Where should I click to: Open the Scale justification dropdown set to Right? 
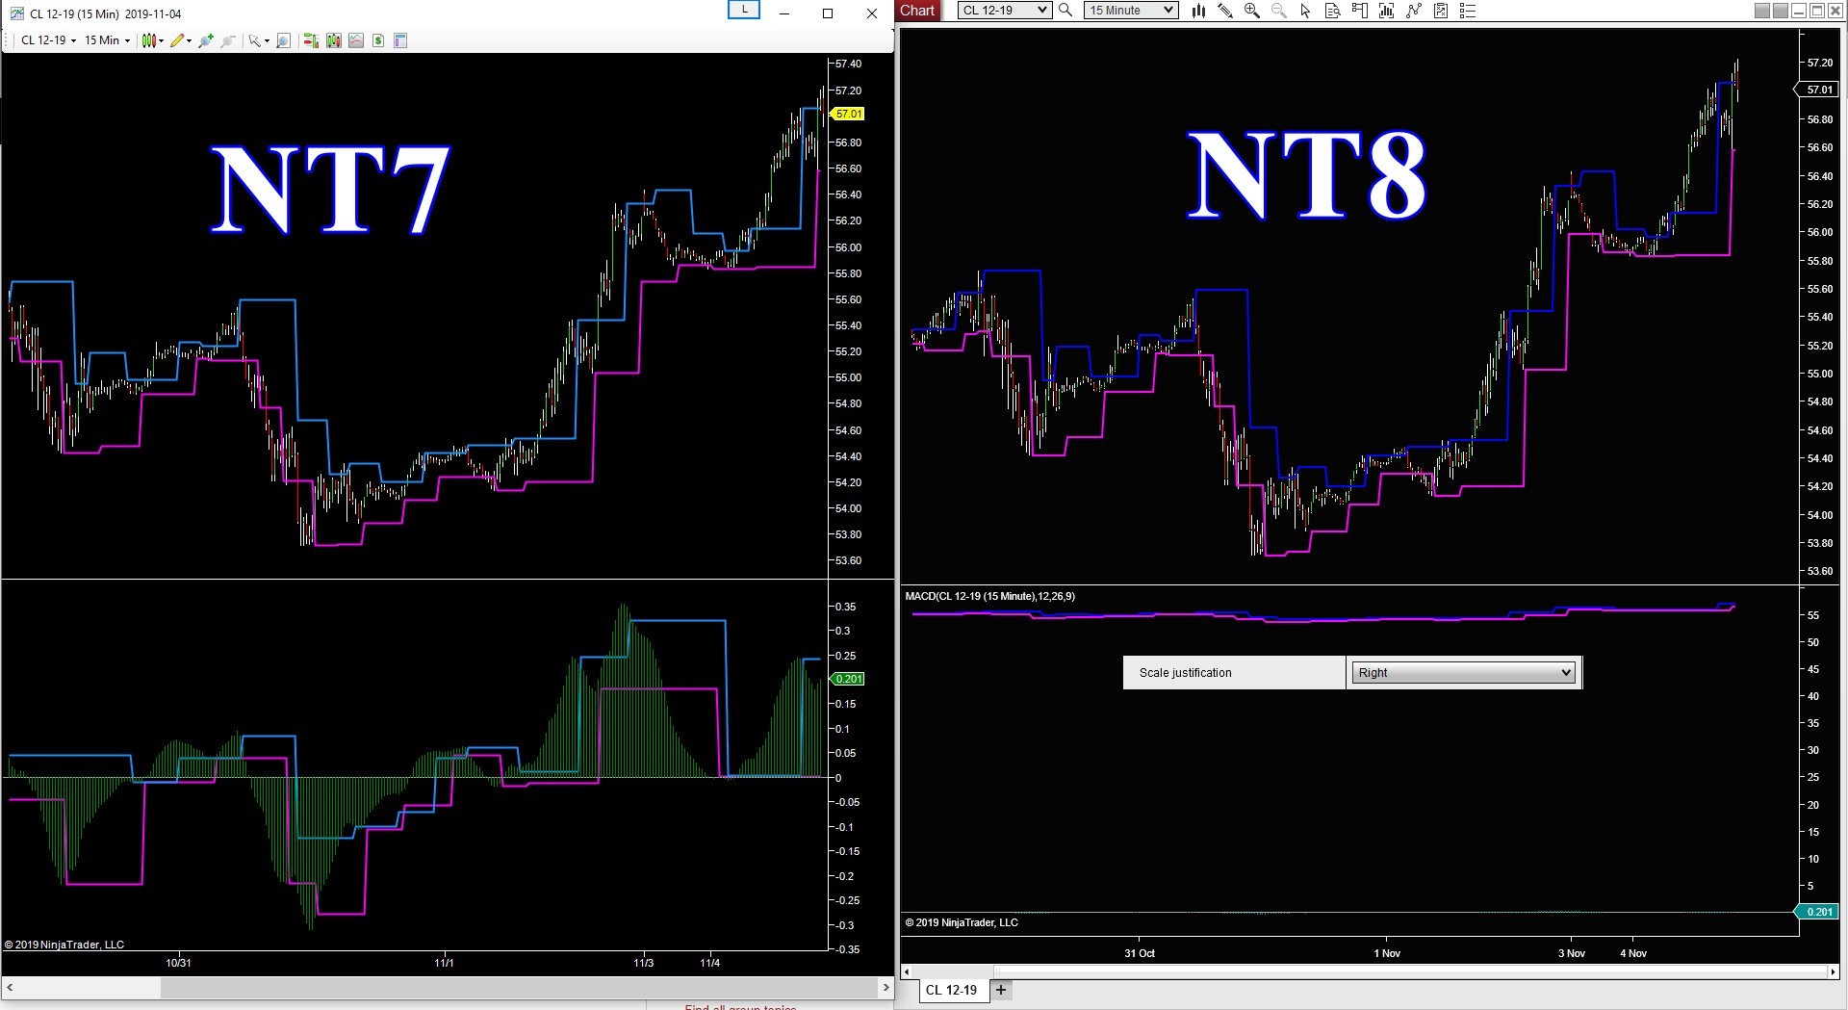(x=1463, y=672)
